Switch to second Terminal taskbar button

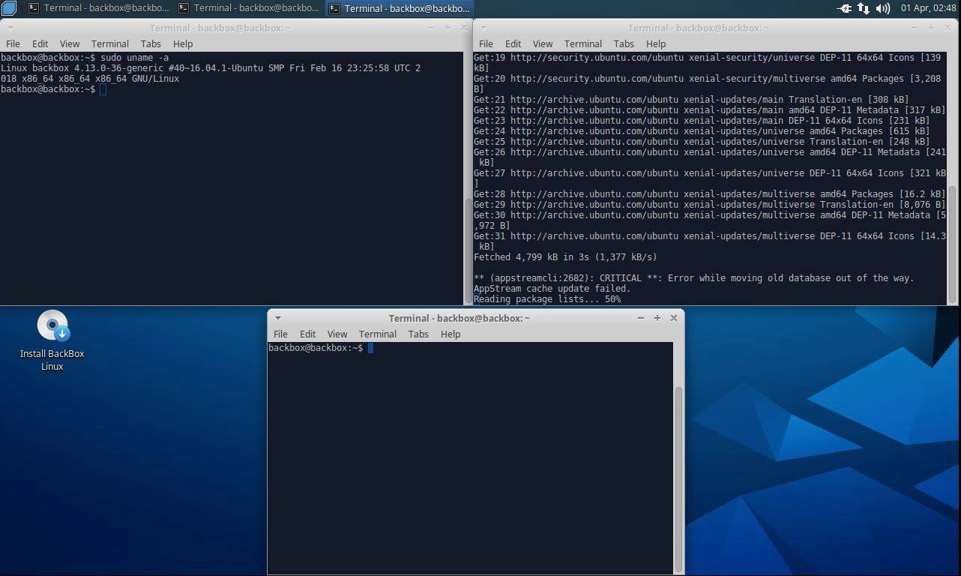[x=248, y=8]
